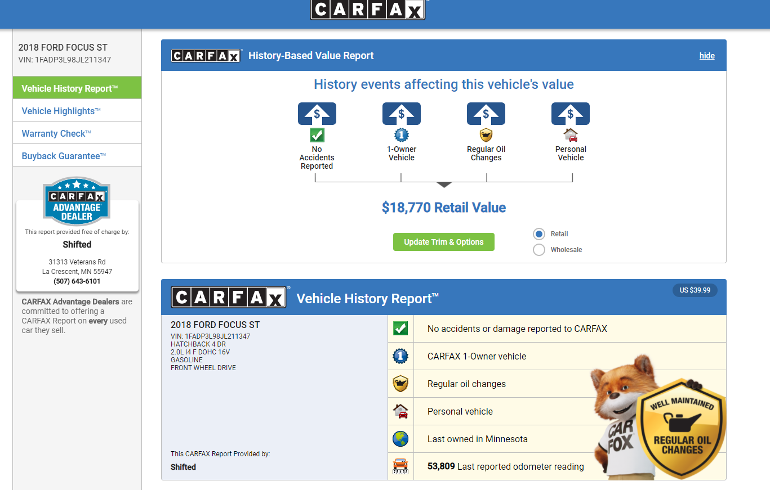
Task: Click the dealer phone number (507) 643-6101
Action: 77,281
